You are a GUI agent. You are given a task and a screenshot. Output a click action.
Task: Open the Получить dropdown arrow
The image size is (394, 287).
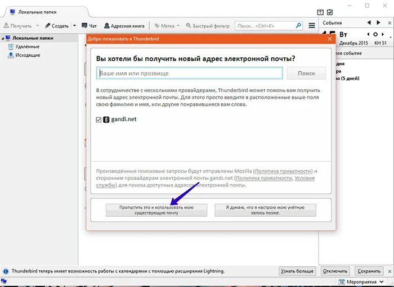(x=38, y=26)
